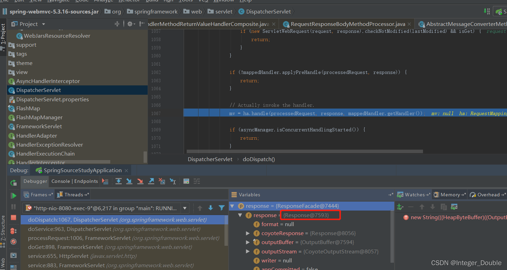The width and height of the screenshot is (507, 270).
Task: Open the Memory tab
Action: click(x=450, y=195)
